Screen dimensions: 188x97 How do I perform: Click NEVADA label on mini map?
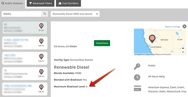[x=164, y=40]
